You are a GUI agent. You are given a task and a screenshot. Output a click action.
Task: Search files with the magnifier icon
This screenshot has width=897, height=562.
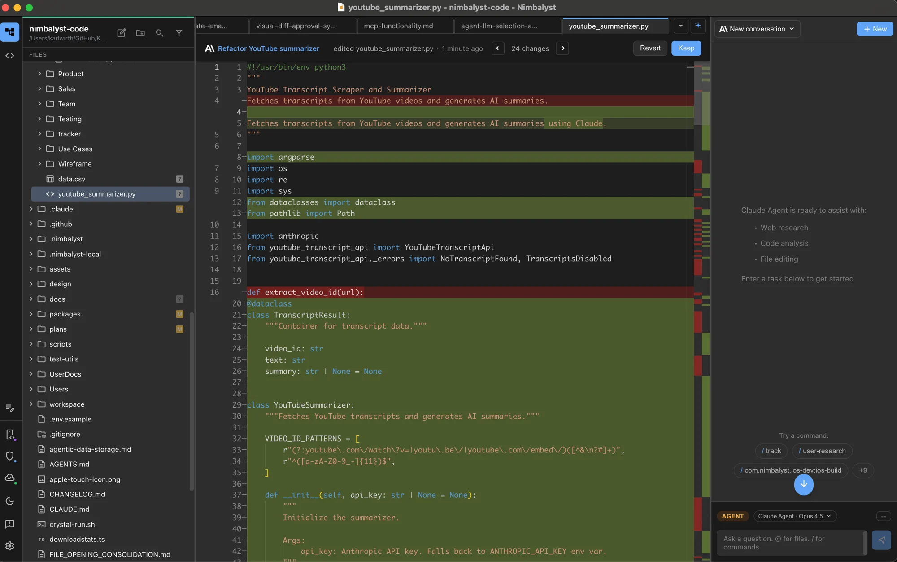159,33
